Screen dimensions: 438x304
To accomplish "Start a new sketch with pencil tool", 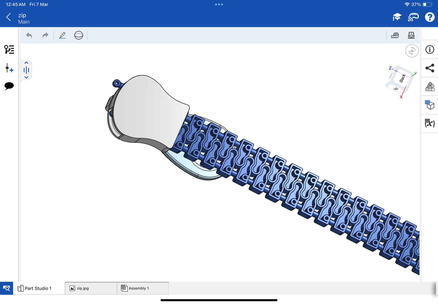I will (62, 35).
